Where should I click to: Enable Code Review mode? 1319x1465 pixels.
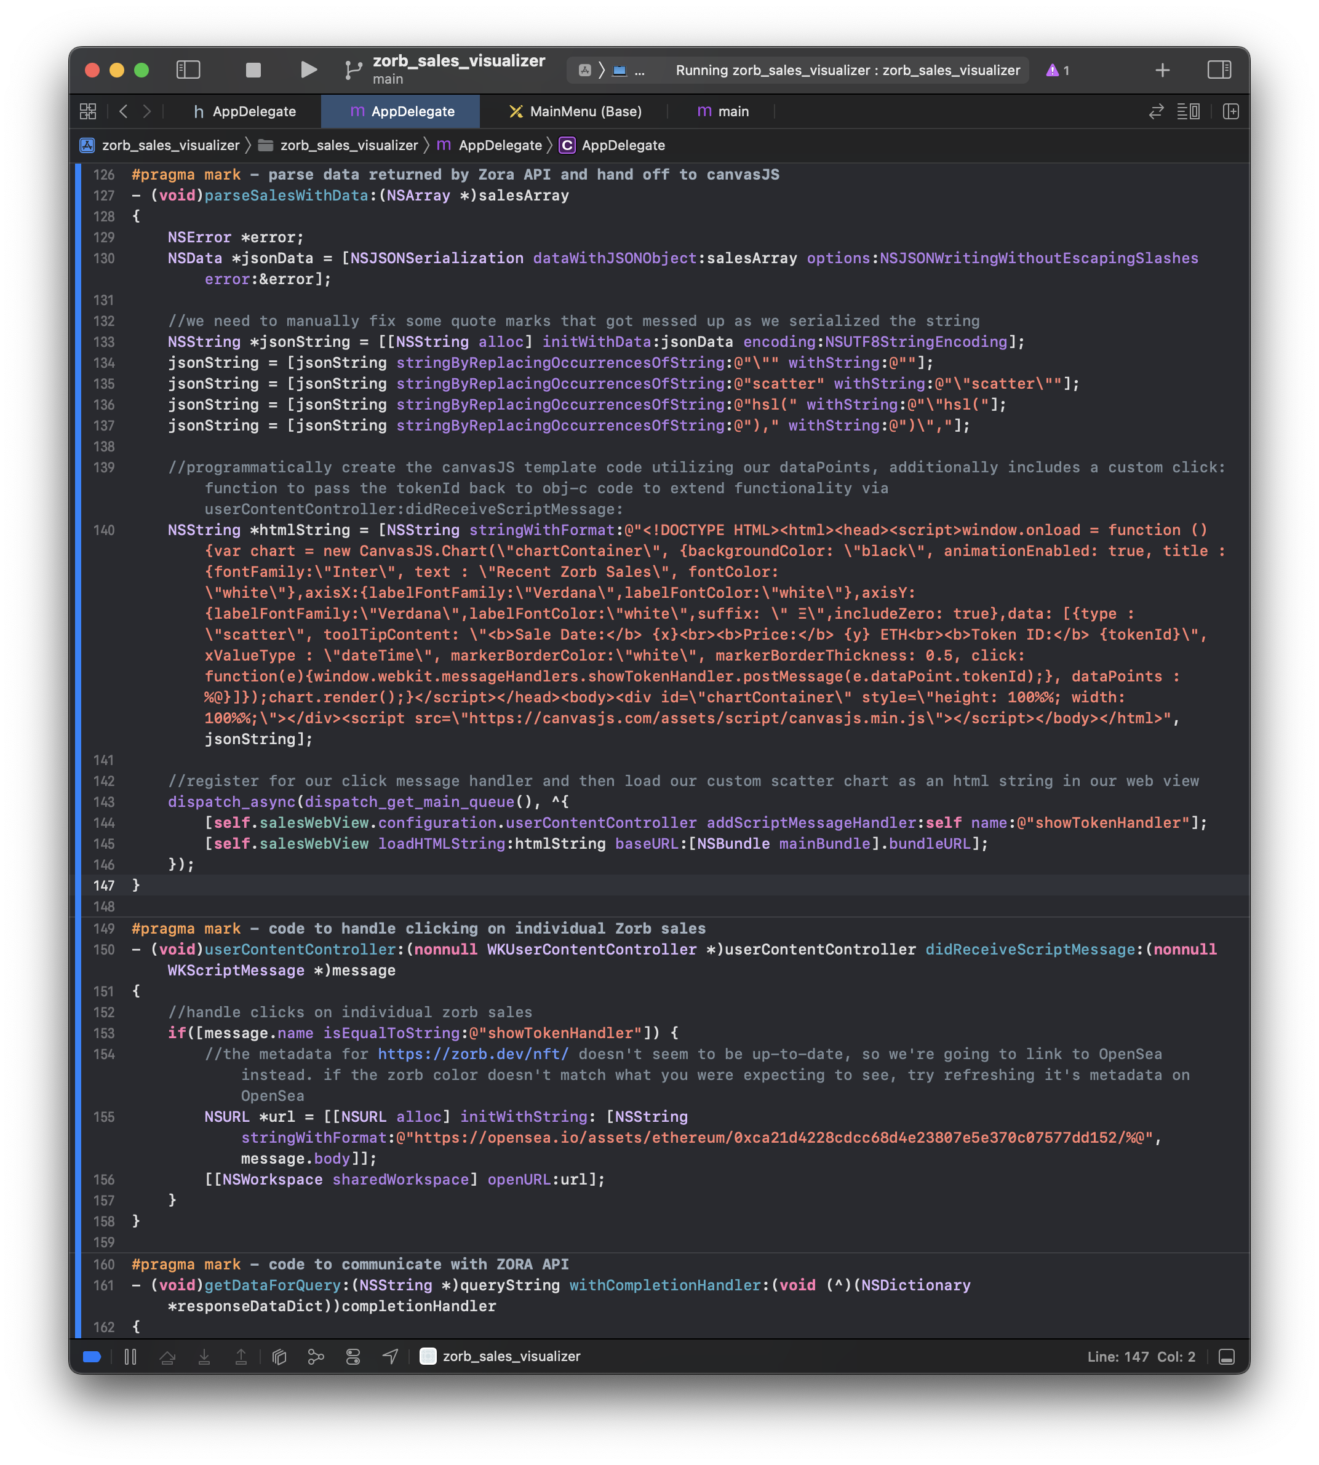point(1155,111)
